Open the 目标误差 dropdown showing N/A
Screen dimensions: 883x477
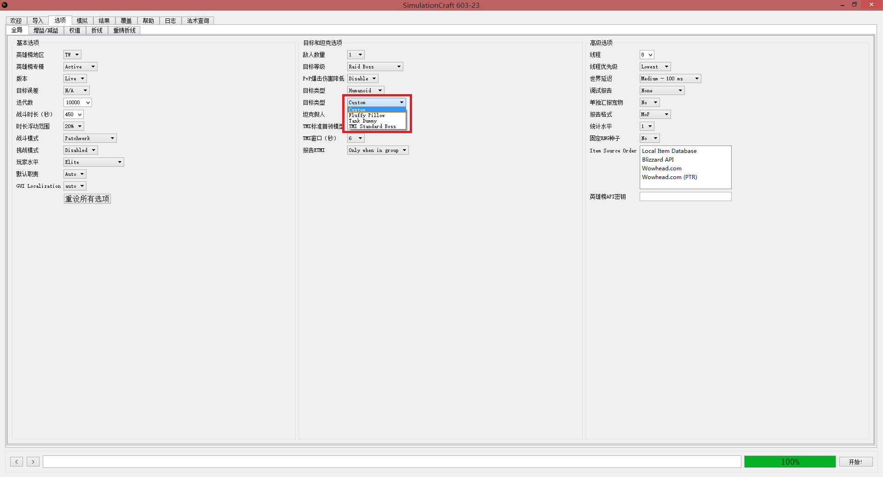pyautogui.click(x=76, y=90)
